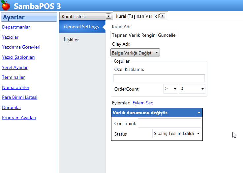Image resolution: width=243 pixels, height=173 pixels.
Task: Collapse the Varlık durumunu değiştir action panel
Action: coord(199,113)
